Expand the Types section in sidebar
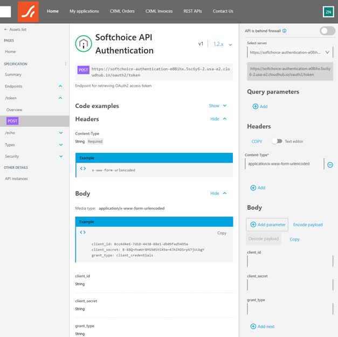 [61, 145]
